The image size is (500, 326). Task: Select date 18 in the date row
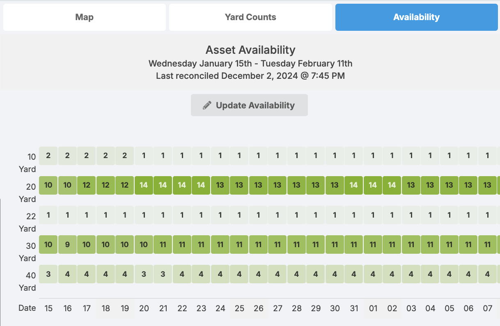click(x=106, y=308)
